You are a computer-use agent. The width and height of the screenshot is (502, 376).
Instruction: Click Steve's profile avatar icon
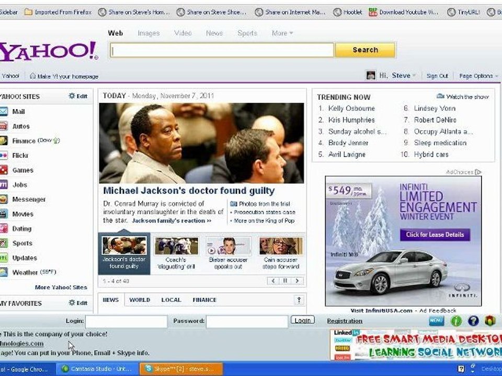371,75
